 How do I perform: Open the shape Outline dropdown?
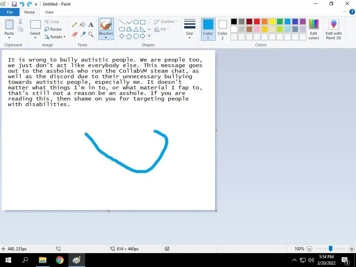[x=166, y=22]
